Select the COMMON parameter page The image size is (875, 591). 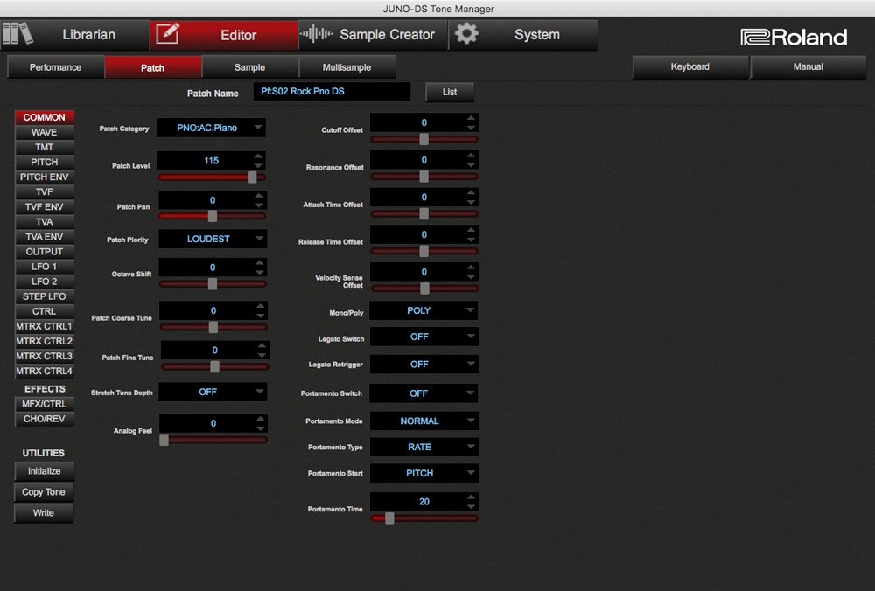(44, 117)
